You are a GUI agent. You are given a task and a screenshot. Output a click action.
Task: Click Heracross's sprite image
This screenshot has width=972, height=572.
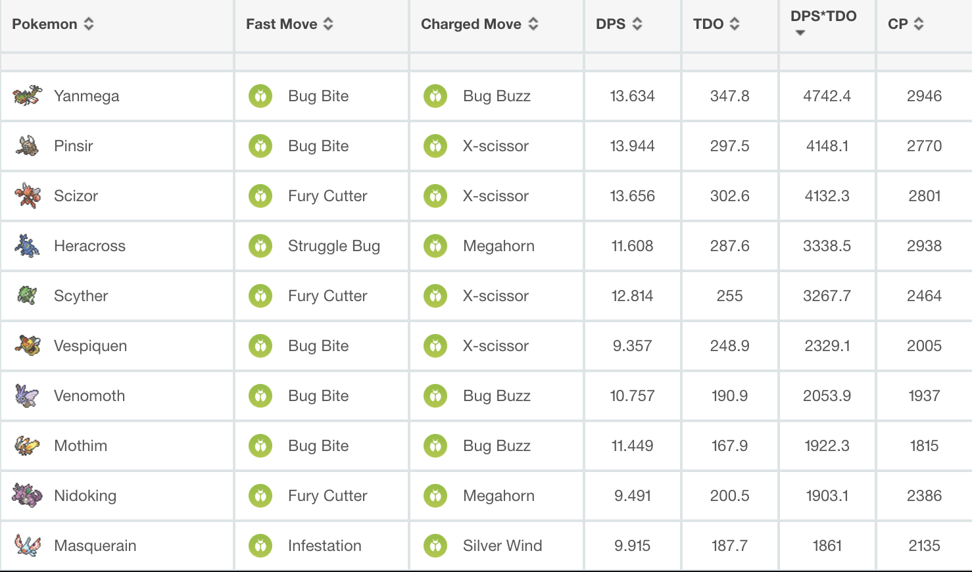pos(27,246)
